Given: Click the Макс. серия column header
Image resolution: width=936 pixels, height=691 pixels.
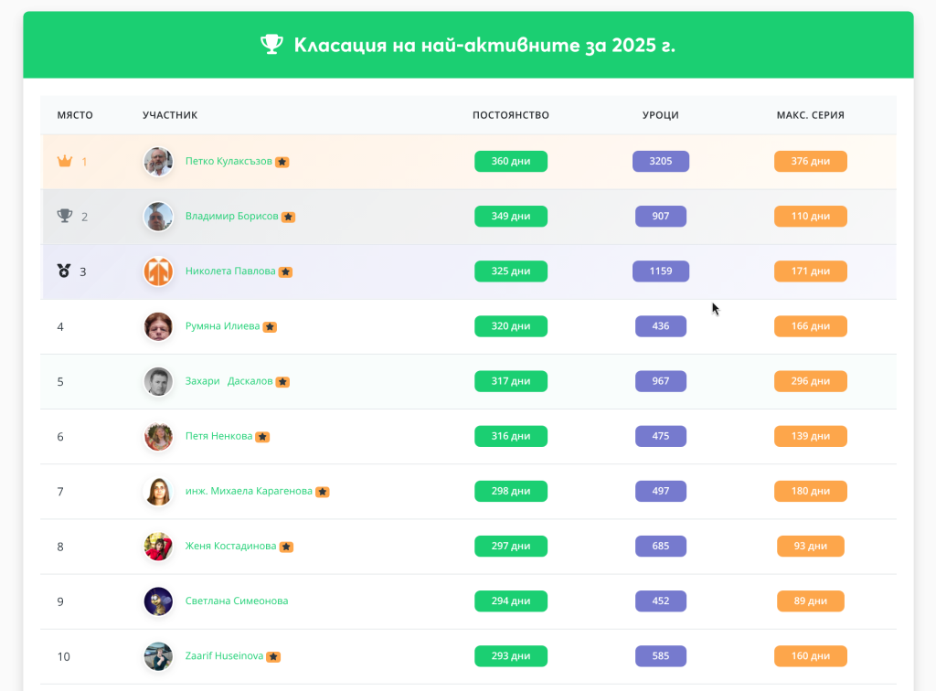Looking at the screenshot, I should click(810, 115).
